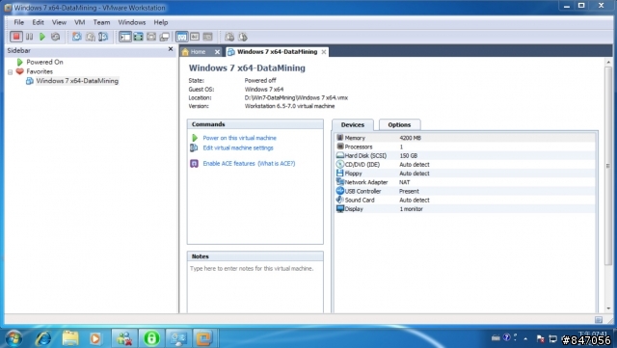The image size is (617, 348).
Task: Toggle the Show Sidebar toolbar icon
Action: click(125, 37)
